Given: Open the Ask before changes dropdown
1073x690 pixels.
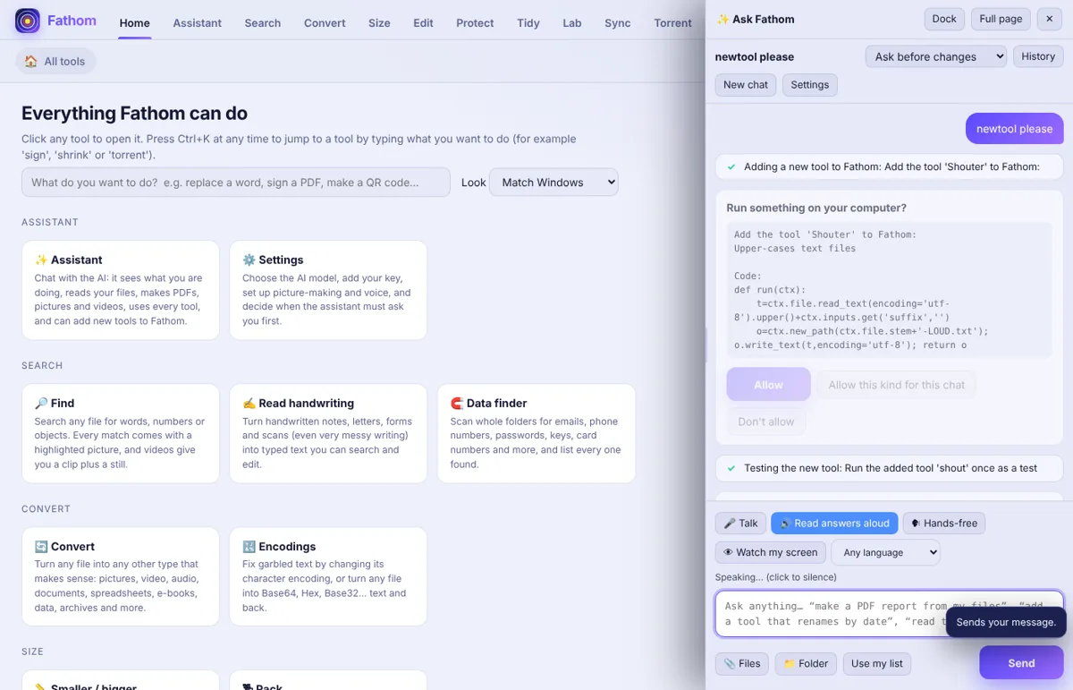Looking at the screenshot, I should (936, 56).
